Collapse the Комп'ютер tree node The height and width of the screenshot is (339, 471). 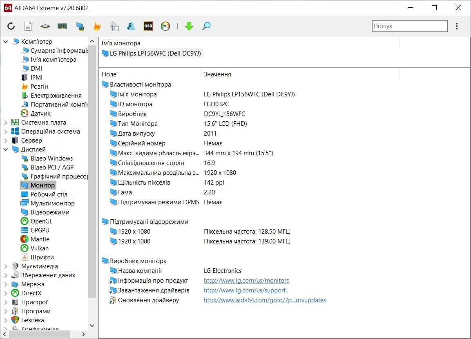5,41
